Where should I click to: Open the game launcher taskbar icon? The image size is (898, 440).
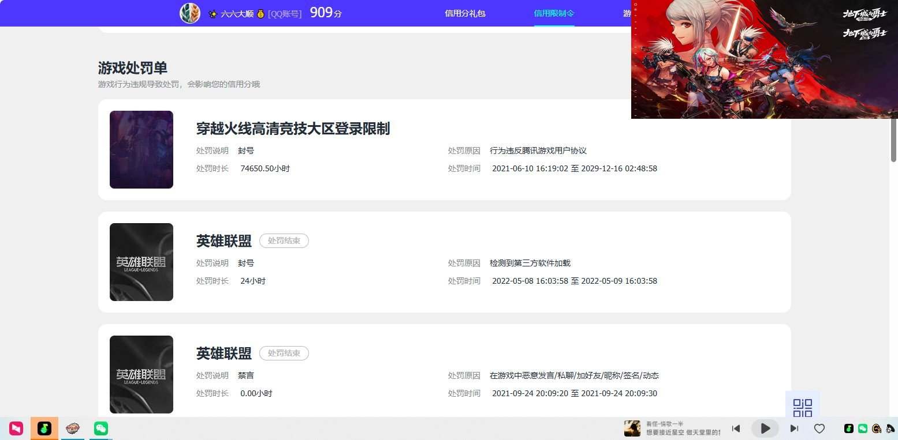click(x=73, y=428)
